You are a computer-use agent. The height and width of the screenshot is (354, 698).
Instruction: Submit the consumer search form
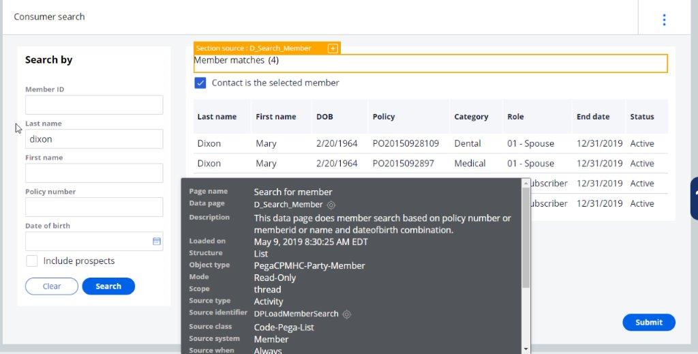point(648,323)
